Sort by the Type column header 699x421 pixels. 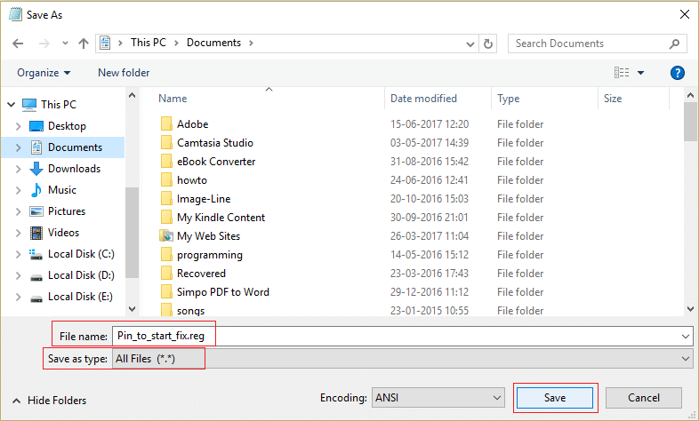click(508, 99)
